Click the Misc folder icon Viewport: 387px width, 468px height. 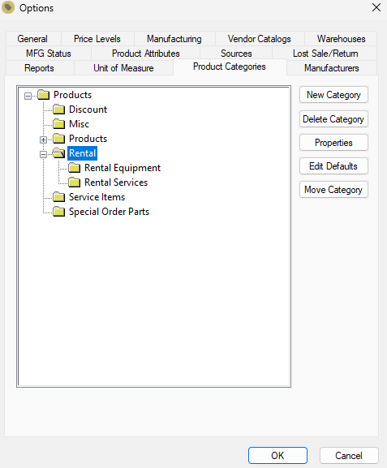(x=59, y=124)
